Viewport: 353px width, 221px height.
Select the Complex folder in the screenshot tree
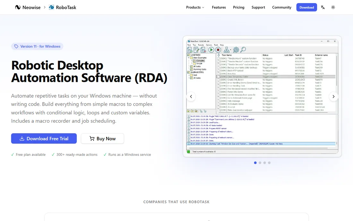click(200, 61)
